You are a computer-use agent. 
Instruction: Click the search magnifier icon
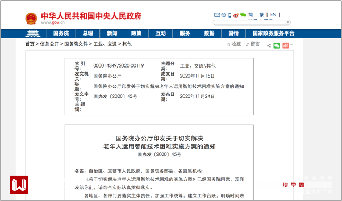tap(287, 22)
